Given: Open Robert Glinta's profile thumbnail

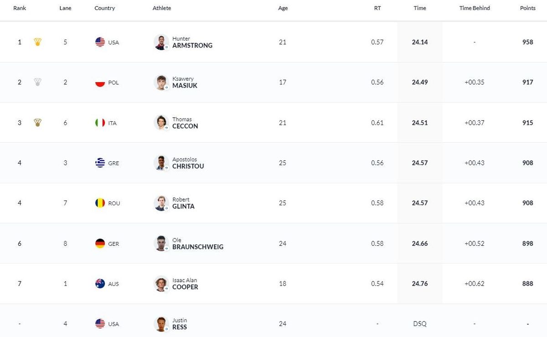Looking at the screenshot, I should click(161, 203).
